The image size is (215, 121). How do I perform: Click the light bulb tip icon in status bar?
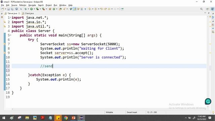click(x=213, y=113)
